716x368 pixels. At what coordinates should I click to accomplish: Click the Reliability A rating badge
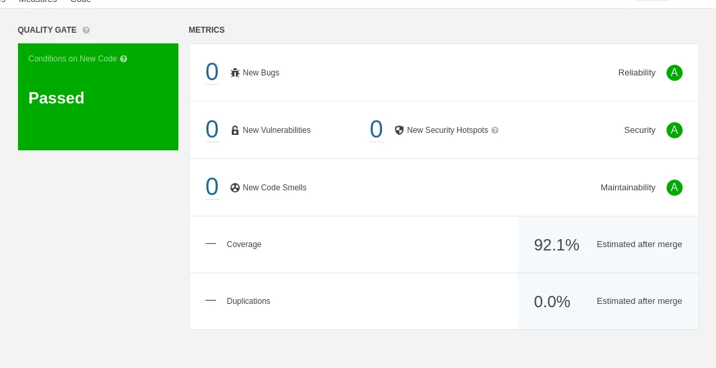tap(675, 73)
